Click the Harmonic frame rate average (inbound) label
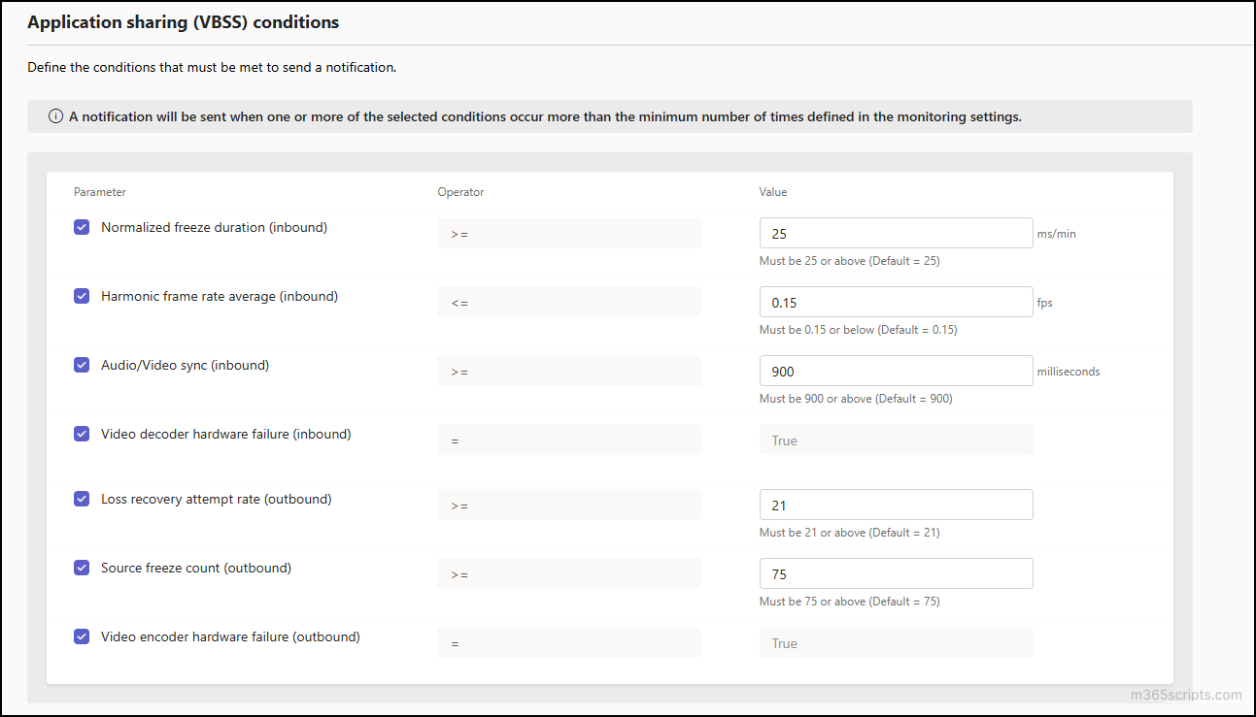Image resolution: width=1256 pixels, height=717 pixels. tap(220, 297)
